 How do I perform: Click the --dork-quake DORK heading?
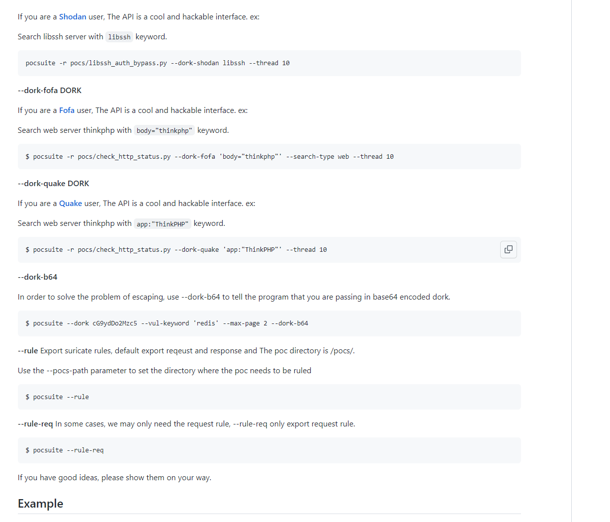pyautogui.click(x=53, y=184)
